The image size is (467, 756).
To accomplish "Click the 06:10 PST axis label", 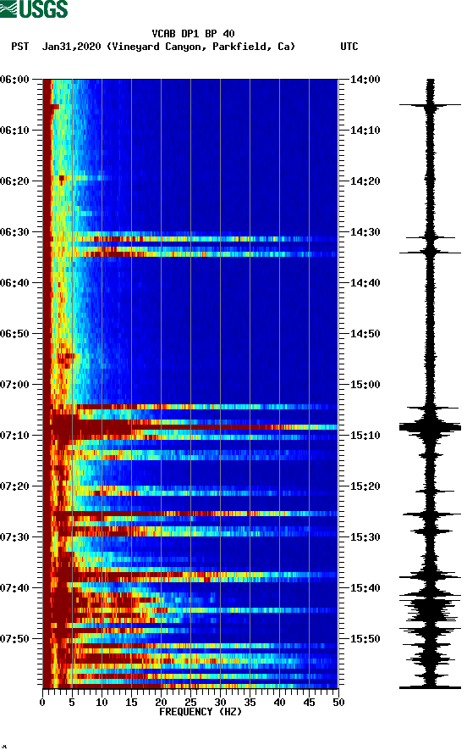I will [x=14, y=131].
